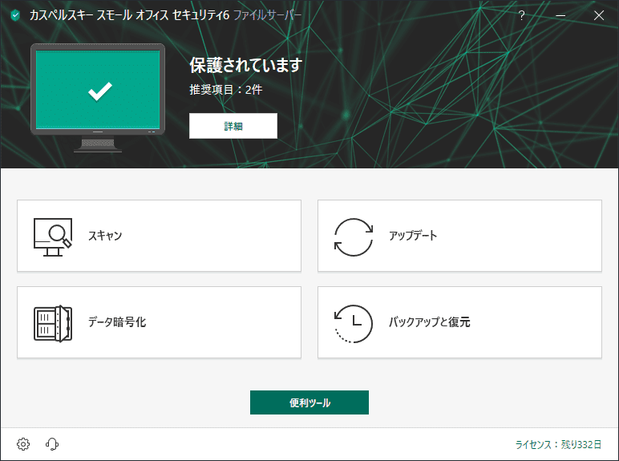Click the data encryption safe icon

click(53, 323)
